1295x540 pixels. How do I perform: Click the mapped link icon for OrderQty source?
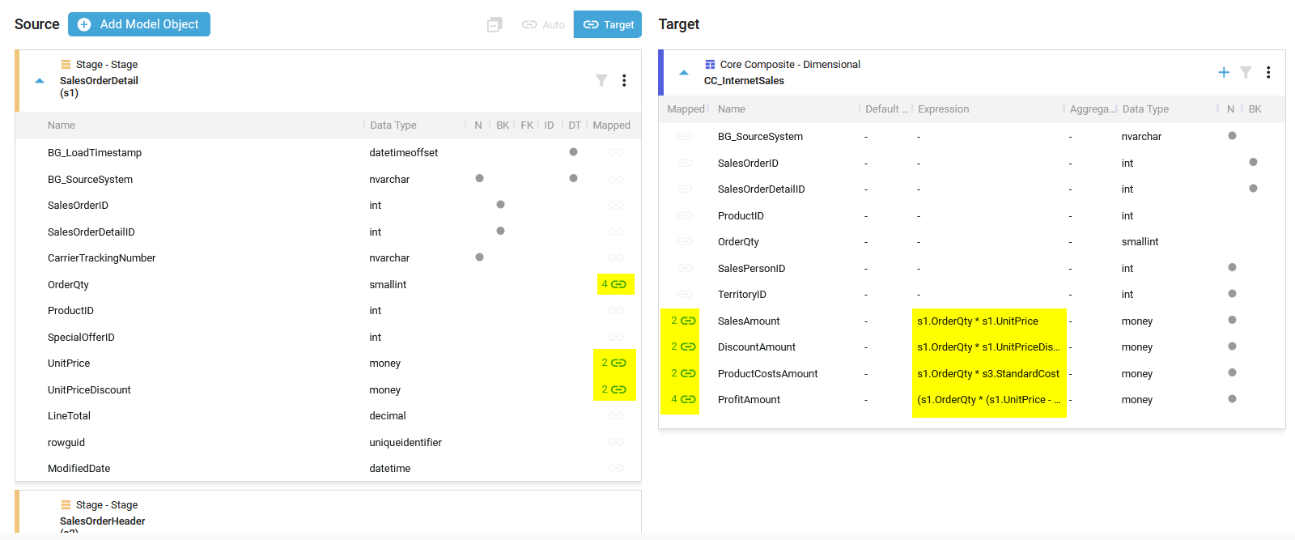pyautogui.click(x=618, y=284)
